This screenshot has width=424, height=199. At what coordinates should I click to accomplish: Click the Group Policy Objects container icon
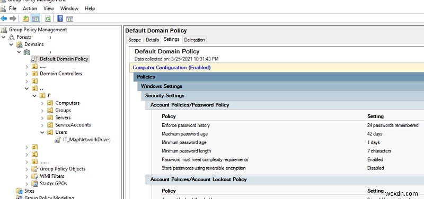pos(34,169)
